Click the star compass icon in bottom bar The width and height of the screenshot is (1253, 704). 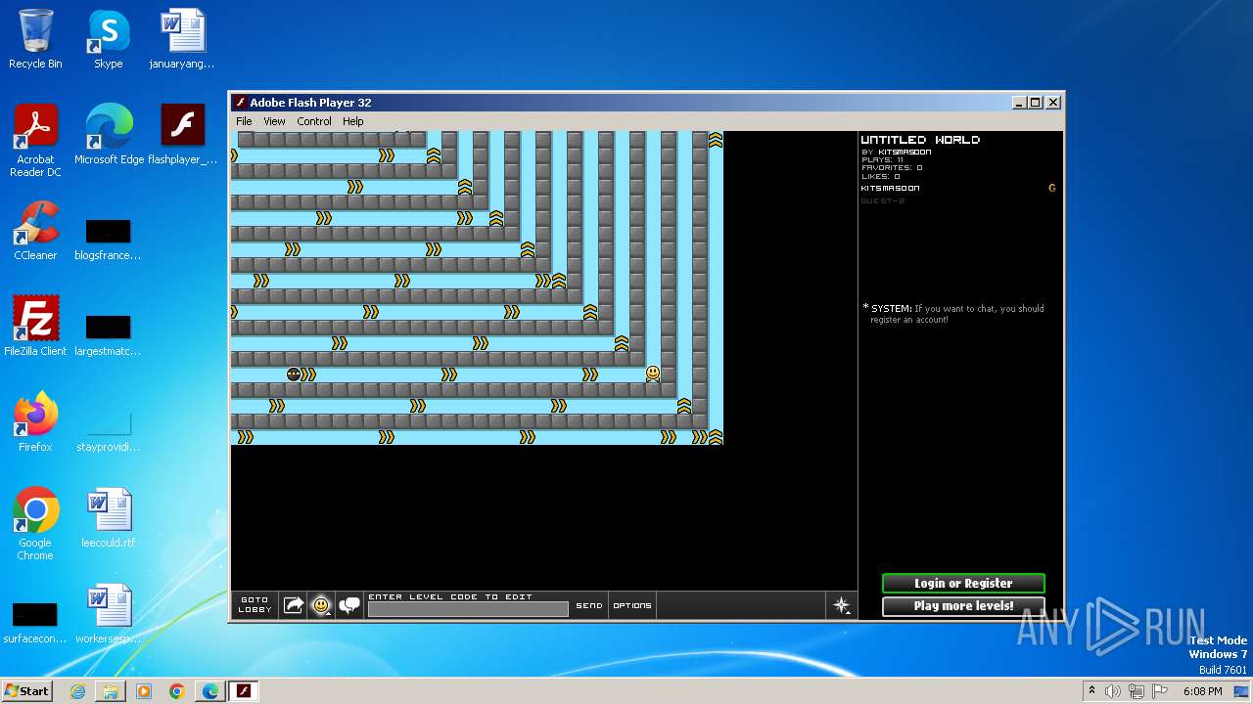(841, 605)
